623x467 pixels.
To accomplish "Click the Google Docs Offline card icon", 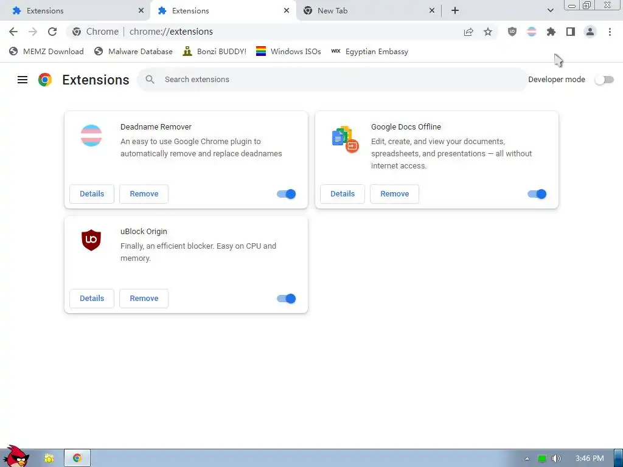I will click(346, 139).
